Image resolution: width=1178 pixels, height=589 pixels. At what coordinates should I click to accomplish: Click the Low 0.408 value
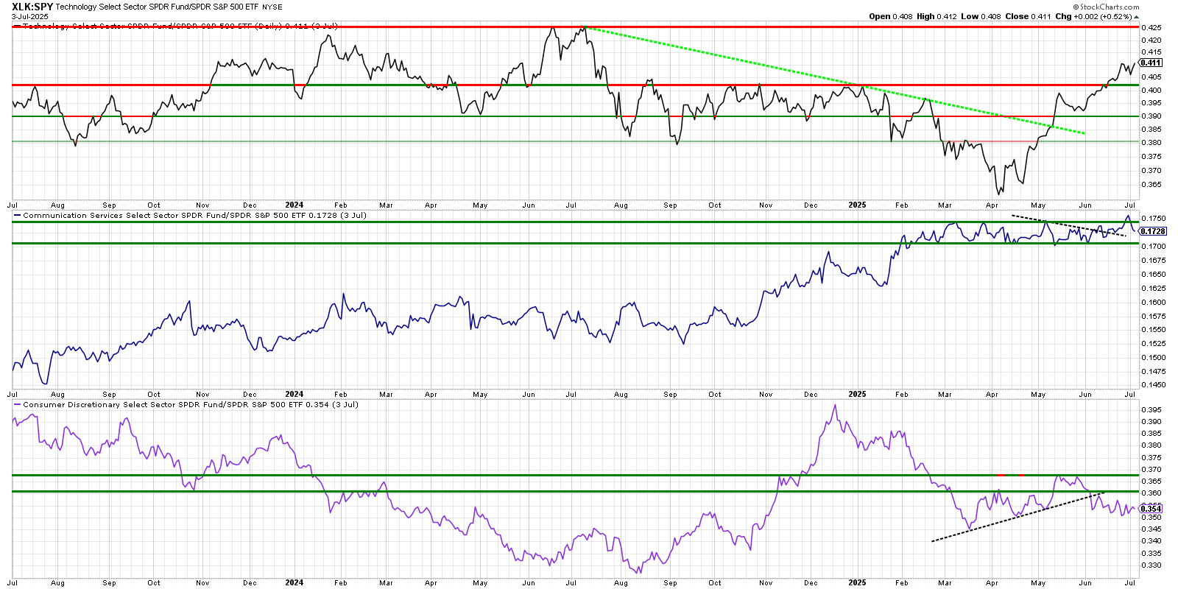coord(981,16)
